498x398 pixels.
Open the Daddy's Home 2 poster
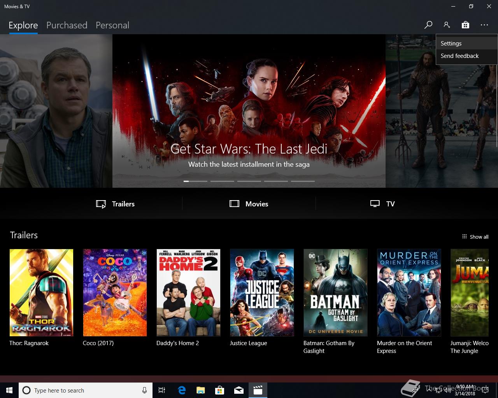click(188, 293)
